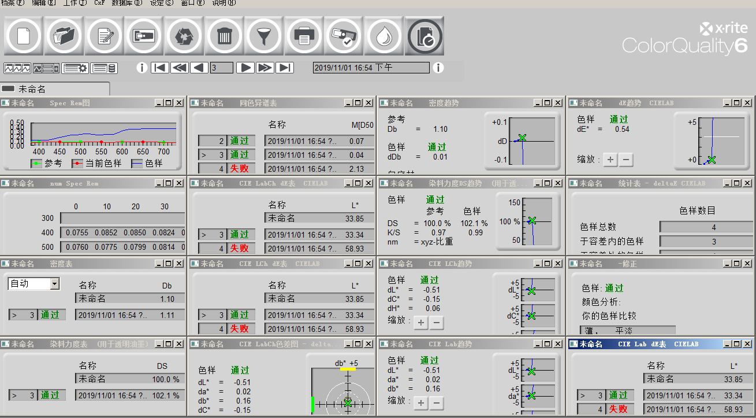The image size is (756, 418).
Task: Open the 设定 menu
Action: pyautogui.click(x=161, y=3)
